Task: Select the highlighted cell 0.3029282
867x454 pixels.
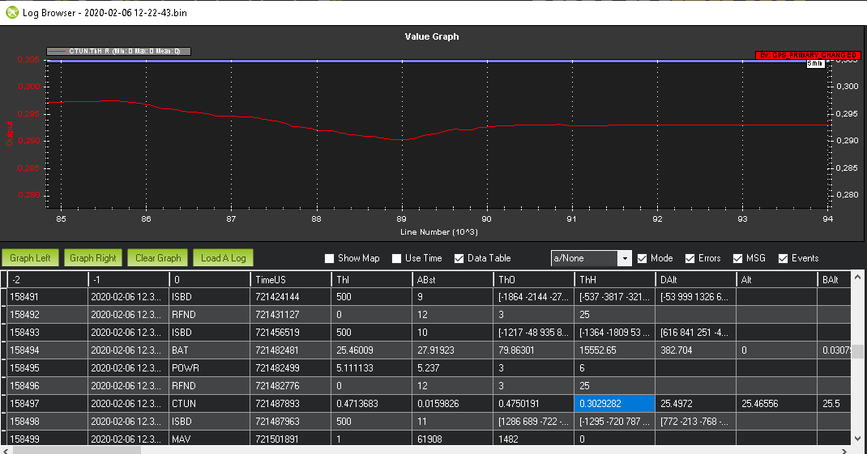Action: point(615,404)
